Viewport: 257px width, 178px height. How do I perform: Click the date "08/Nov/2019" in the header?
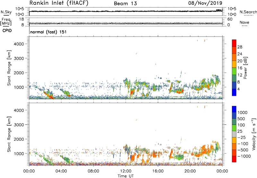pyautogui.click(x=205, y=3)
